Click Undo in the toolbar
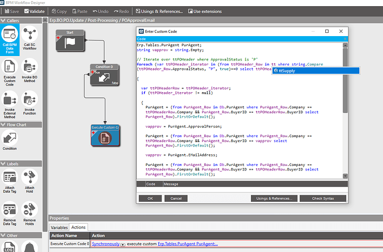This screenshot has height=252, width=383. tap(100, 11)
